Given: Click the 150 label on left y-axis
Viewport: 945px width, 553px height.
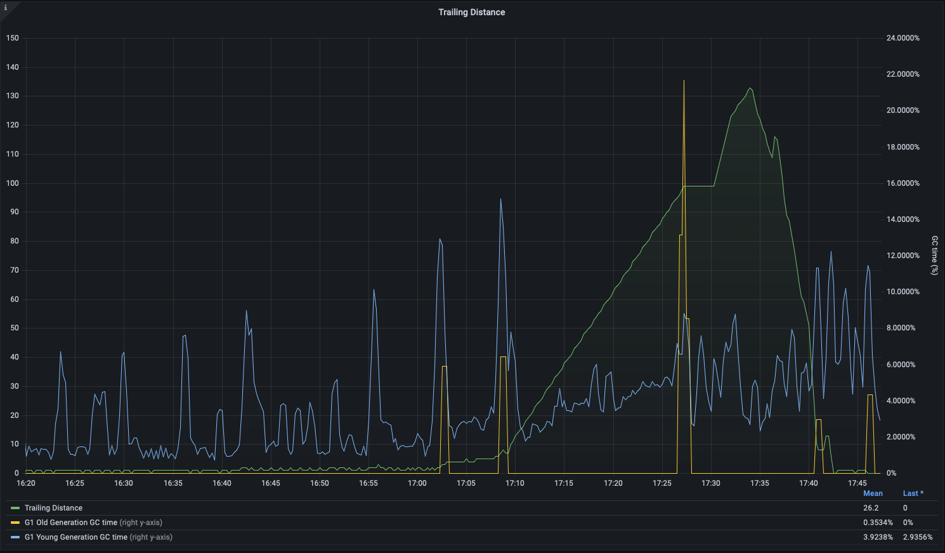Looking at the screenshot, I should point(13,38).
